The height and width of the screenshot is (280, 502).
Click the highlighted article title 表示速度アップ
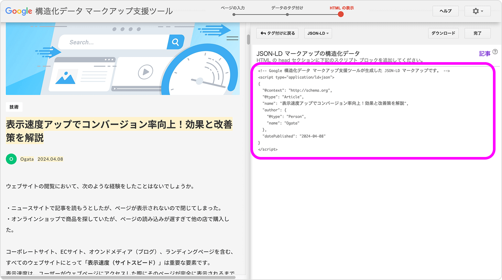119,131
